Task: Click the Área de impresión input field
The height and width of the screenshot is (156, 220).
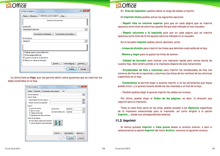Action: 61,95
